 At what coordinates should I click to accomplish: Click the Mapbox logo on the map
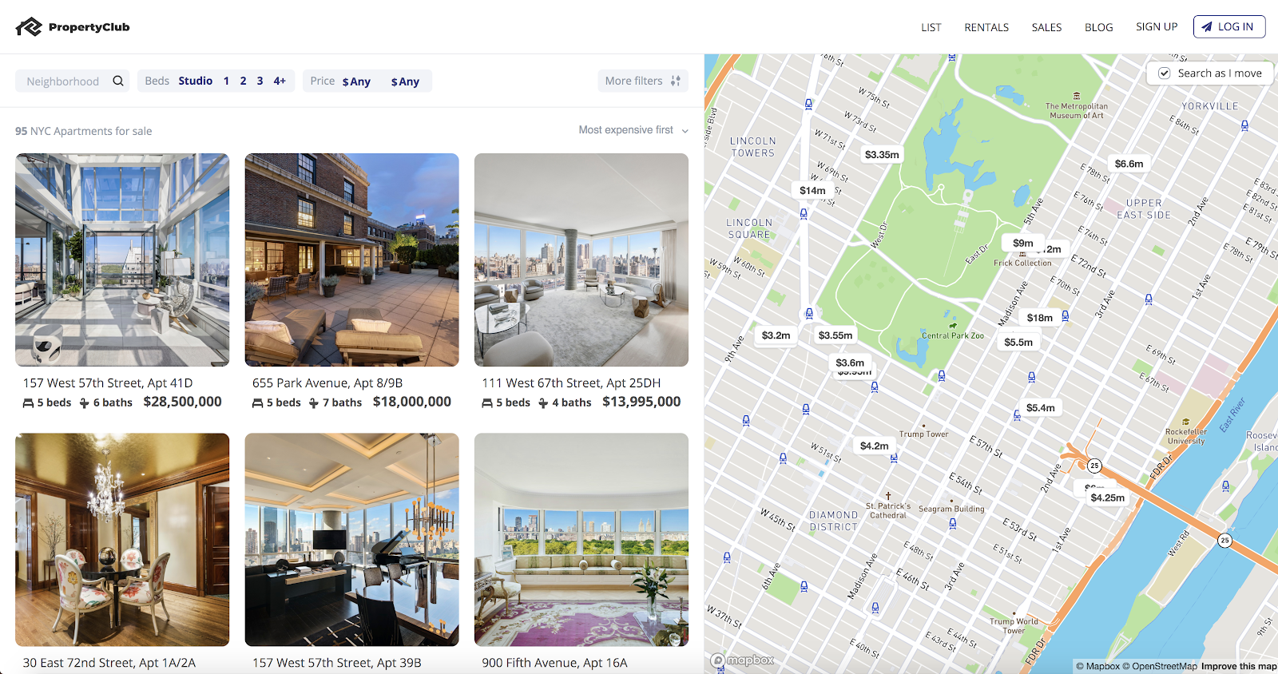(x=743, y=660)
